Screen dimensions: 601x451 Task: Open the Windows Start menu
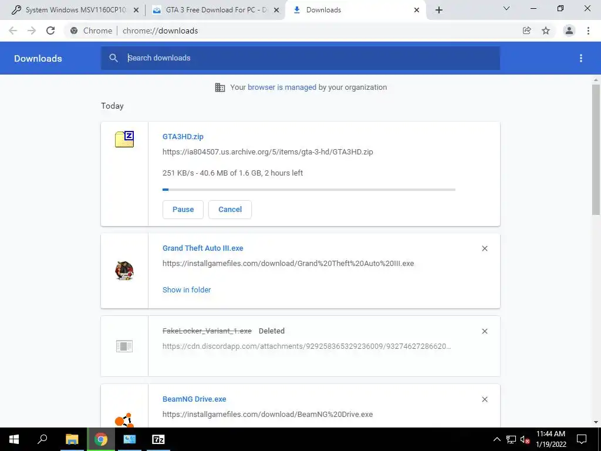pos(14,439)
